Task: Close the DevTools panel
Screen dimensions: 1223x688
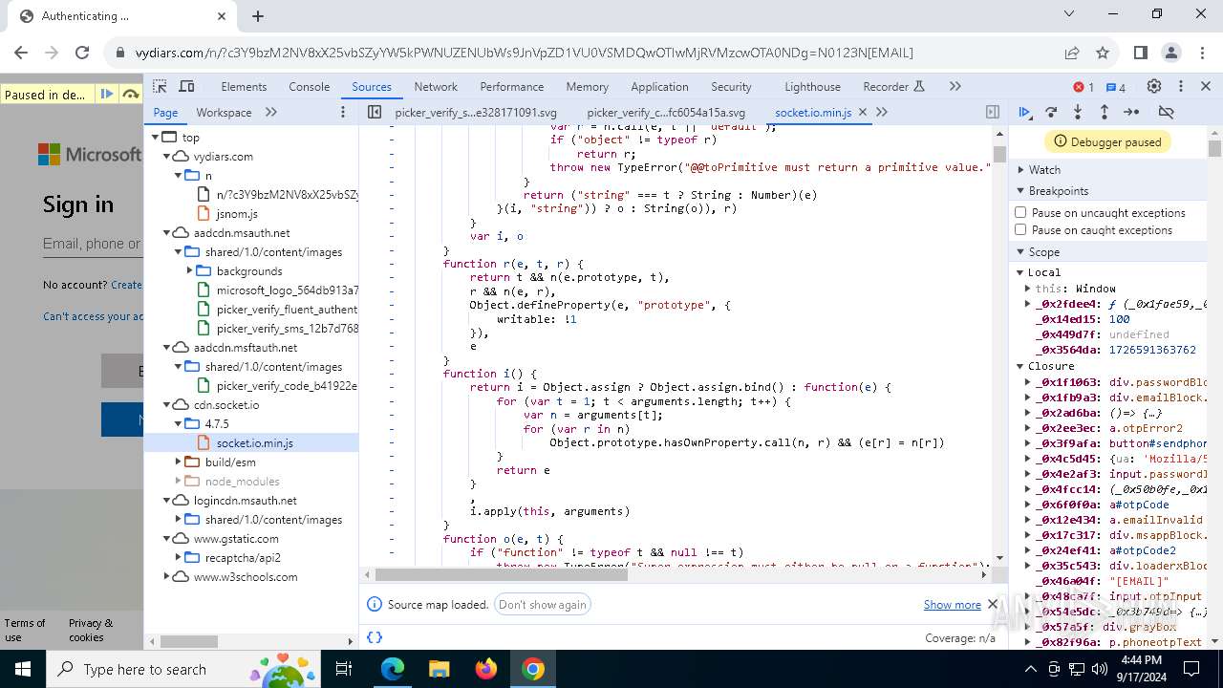Action: [x=1208, y=86]
